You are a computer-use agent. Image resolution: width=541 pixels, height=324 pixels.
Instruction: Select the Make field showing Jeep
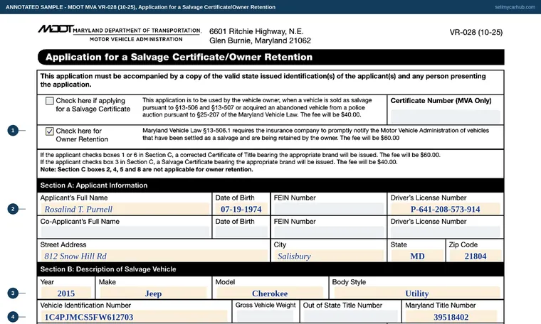pyautogui.click(x=153, y=293)
